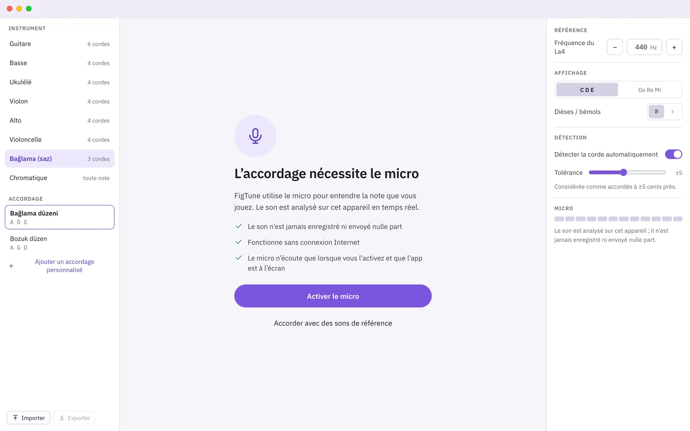This screenshot has height=431, width=690.
Task: Click the microphone icon in the center
Action: (x=255, y=136)
